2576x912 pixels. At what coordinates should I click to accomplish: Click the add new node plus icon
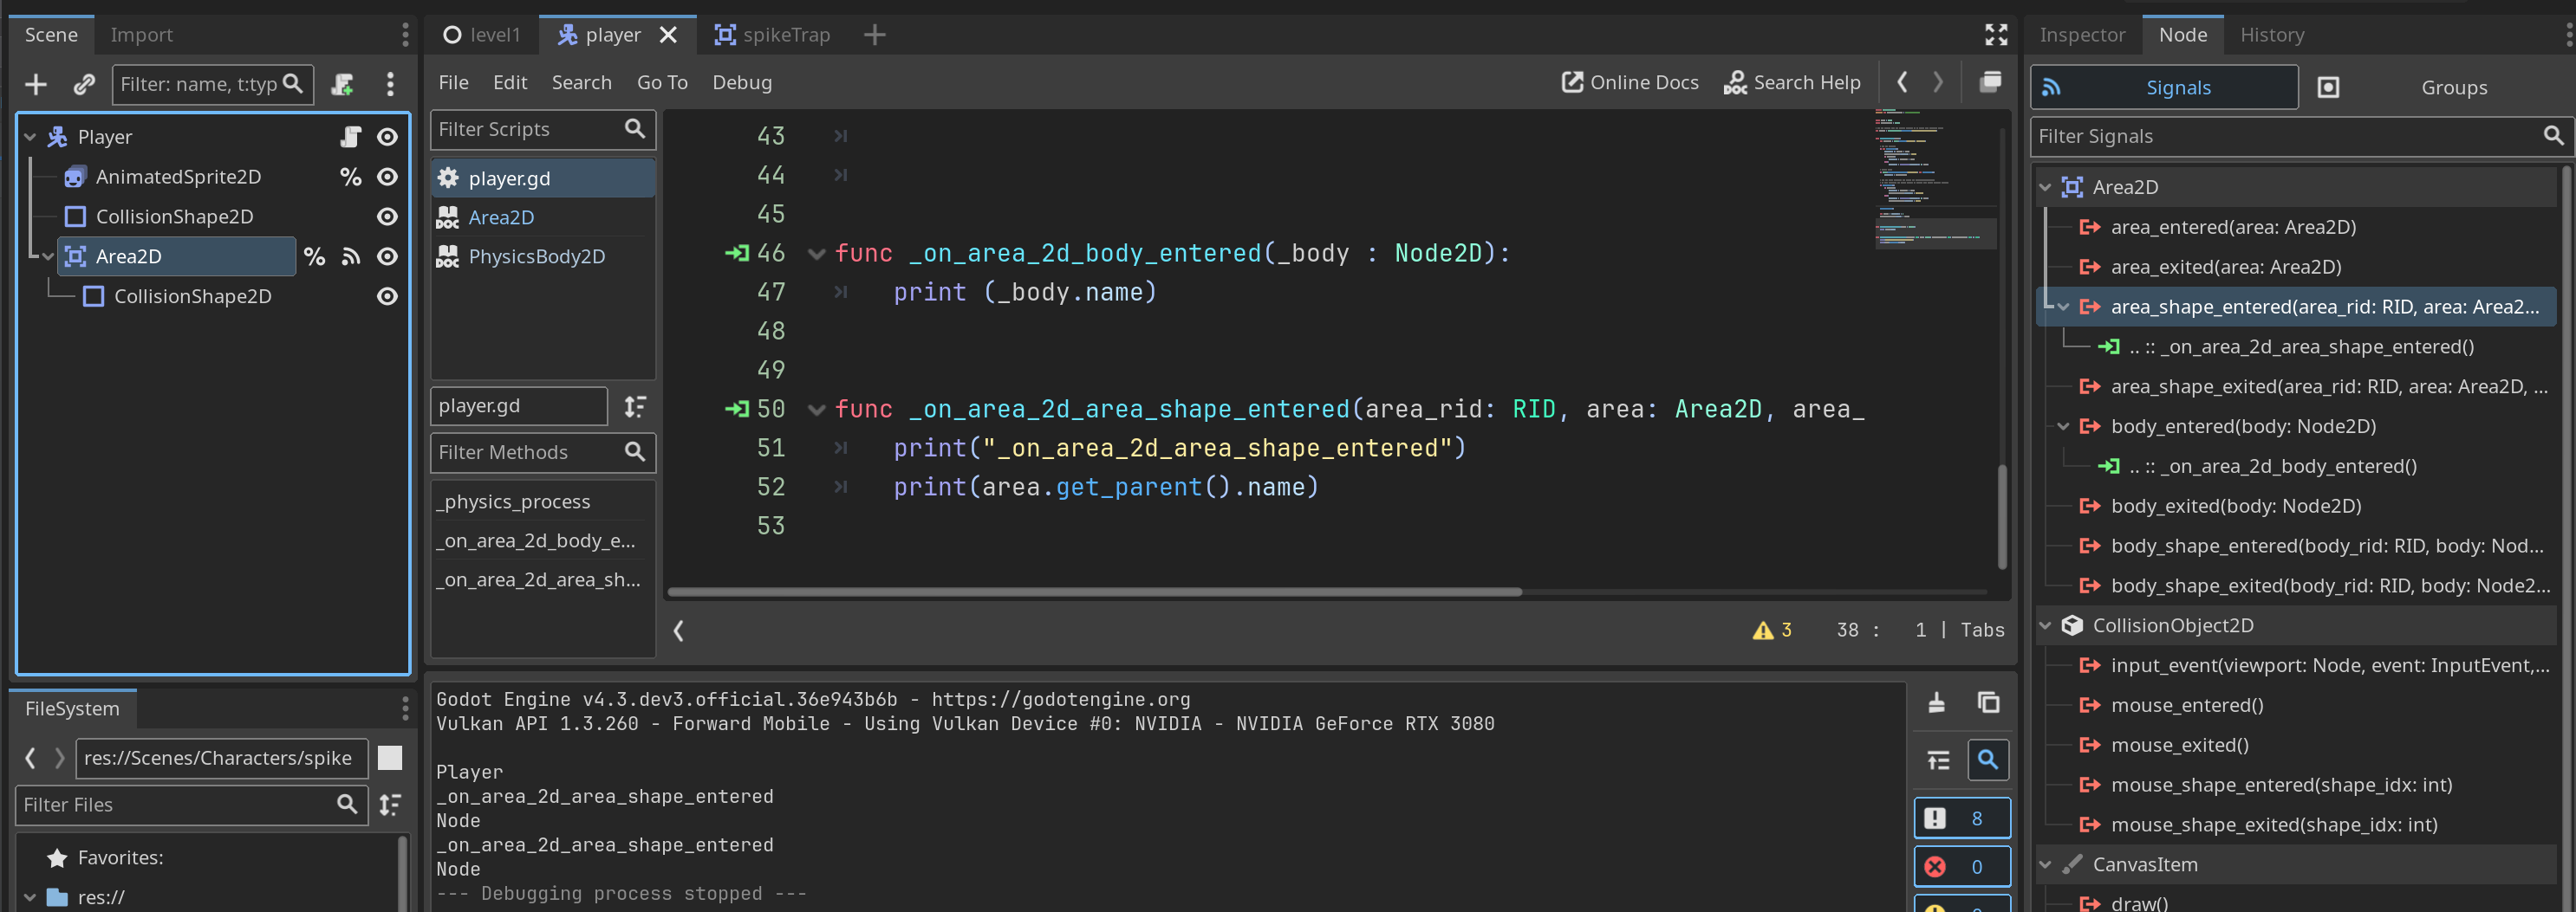[x=36, y=85]
